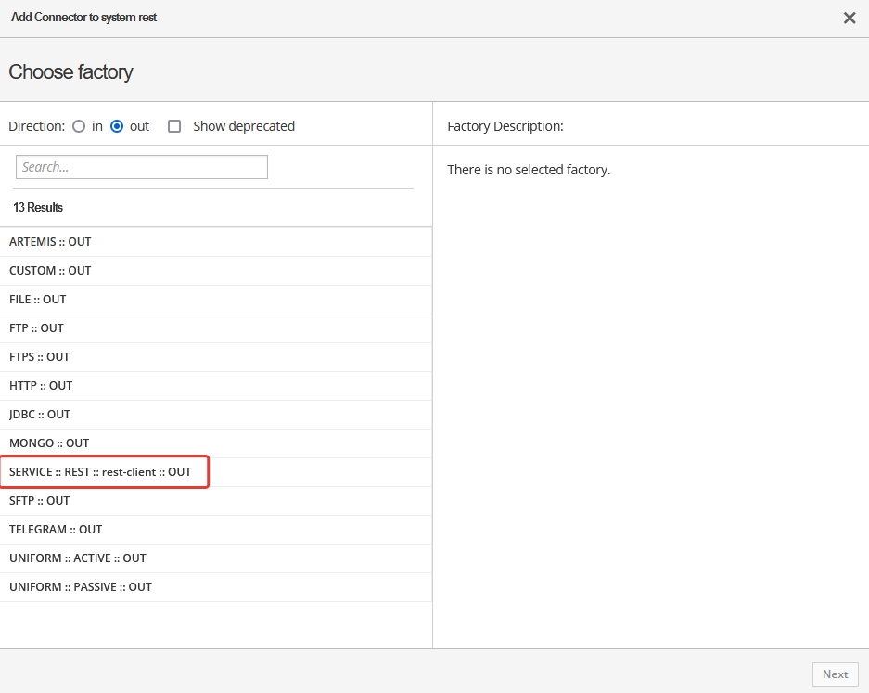Viewport: 869px width, 693px height.
Task: Select the MONGO :: OUT factory
Action: coord(49,443)
